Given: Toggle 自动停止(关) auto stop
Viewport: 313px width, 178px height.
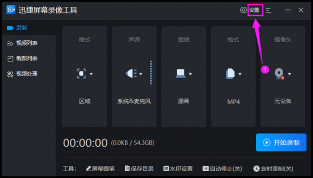Looking at the screenshot, I should 222,169.
